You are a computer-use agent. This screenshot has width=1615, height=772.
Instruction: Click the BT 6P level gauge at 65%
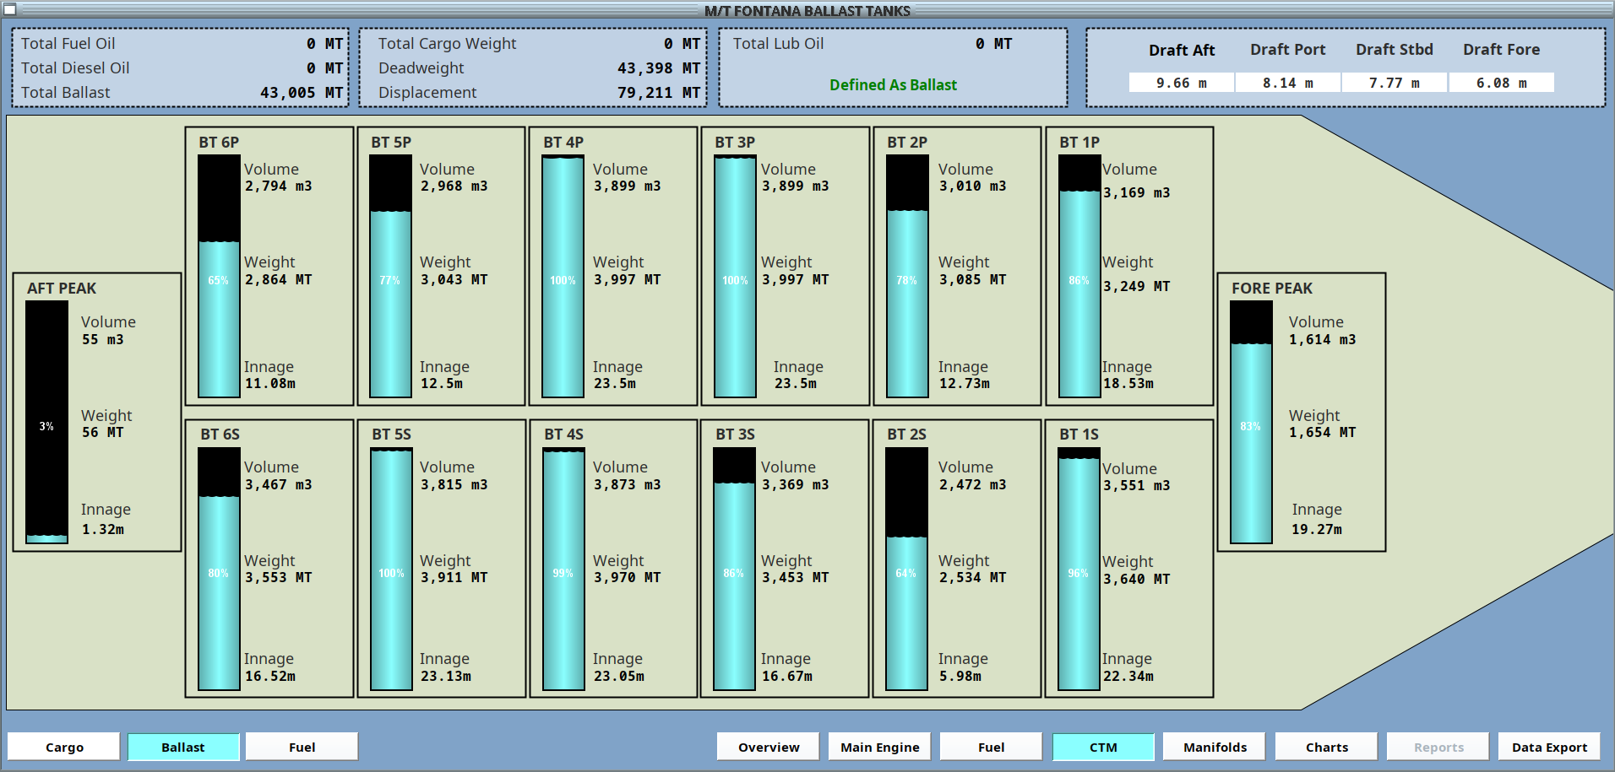[219, 276]
